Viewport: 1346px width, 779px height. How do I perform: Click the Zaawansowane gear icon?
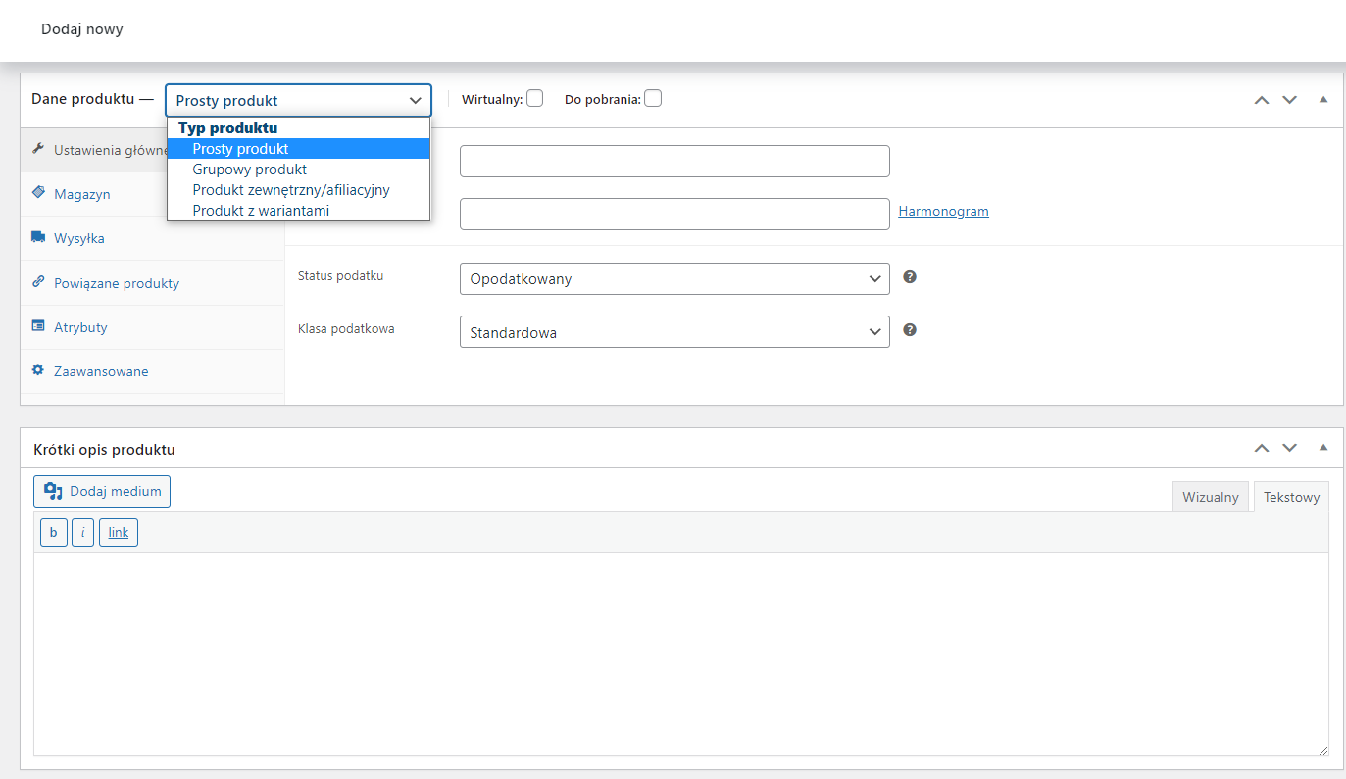38,370
